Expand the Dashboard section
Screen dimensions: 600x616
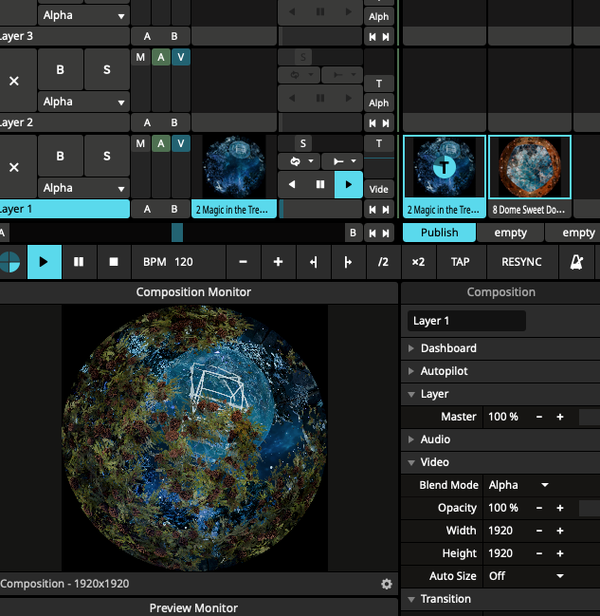(448, 348)
